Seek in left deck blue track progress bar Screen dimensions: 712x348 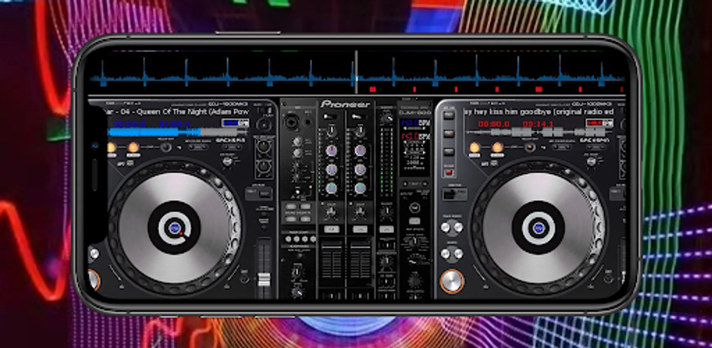[178, 133]
